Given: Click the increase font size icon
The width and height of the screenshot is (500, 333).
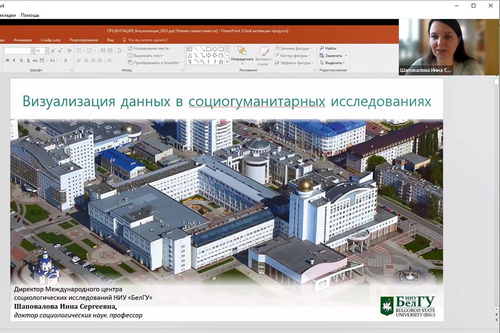Looking at the screenshot, I should (x=54, y=51).
